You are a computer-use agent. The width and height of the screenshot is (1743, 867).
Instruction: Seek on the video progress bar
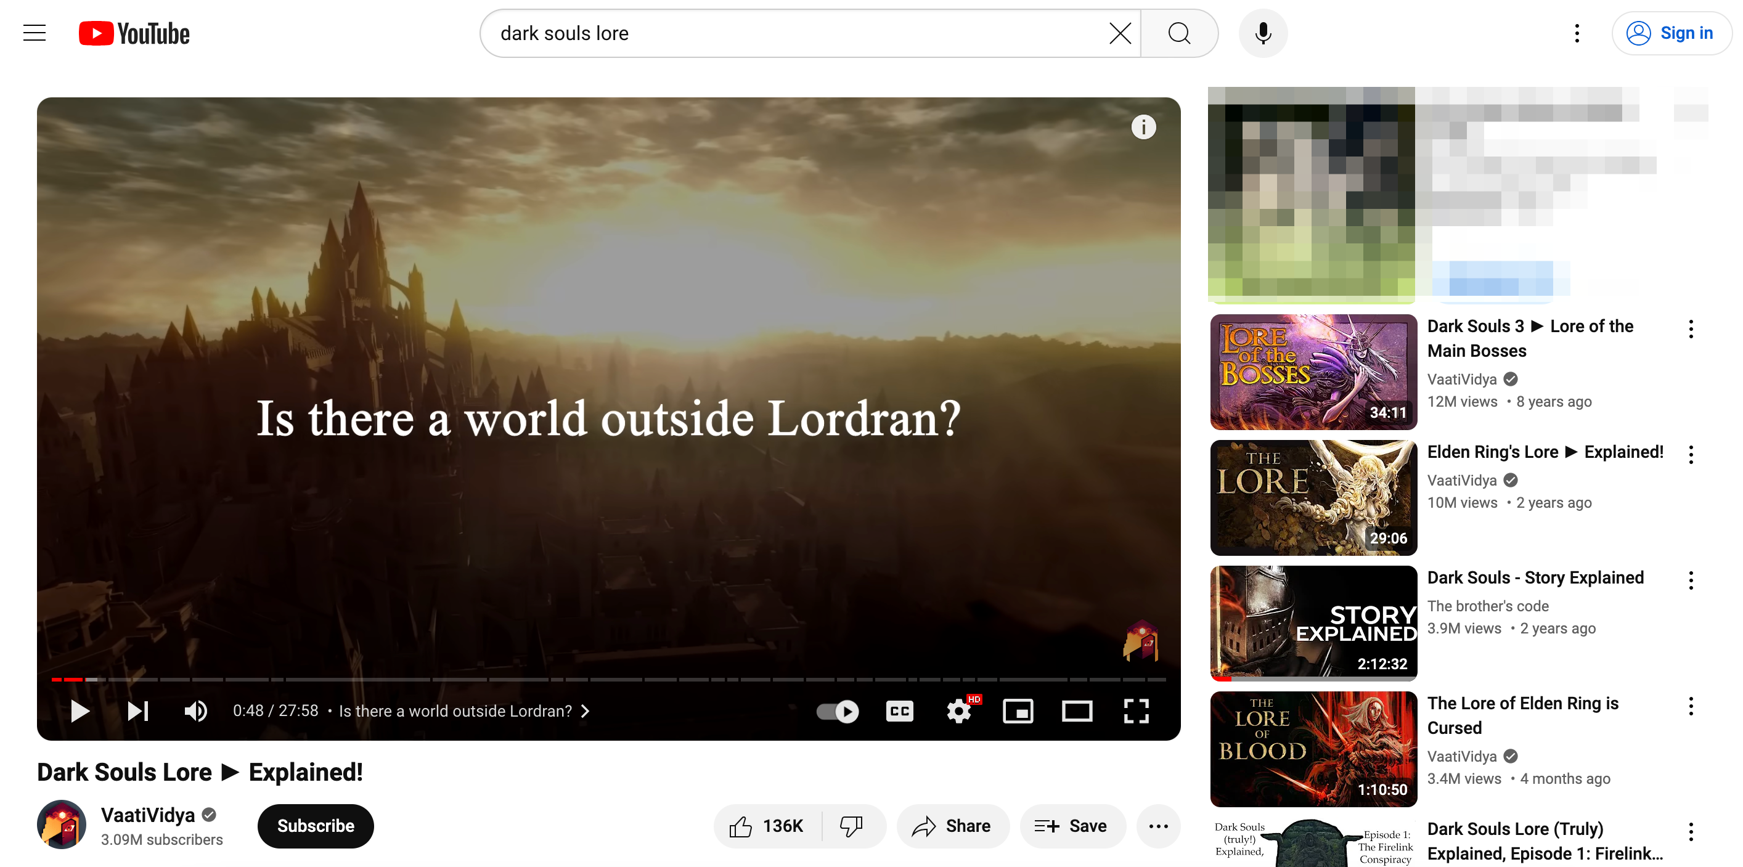click(608, 678)
